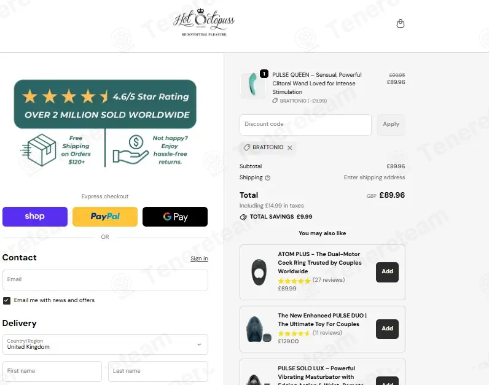Click the PULSE DUO product image
This screenshot has width=489, height=385.
(x=259, y=329)
